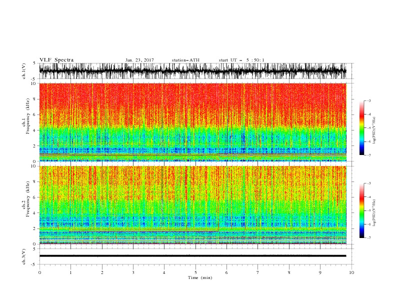The width and height of the screenshot is (396, 306).
Task: Click the "-7" tick on the ch.2 colorbar
Action: (x=368, y=237)
